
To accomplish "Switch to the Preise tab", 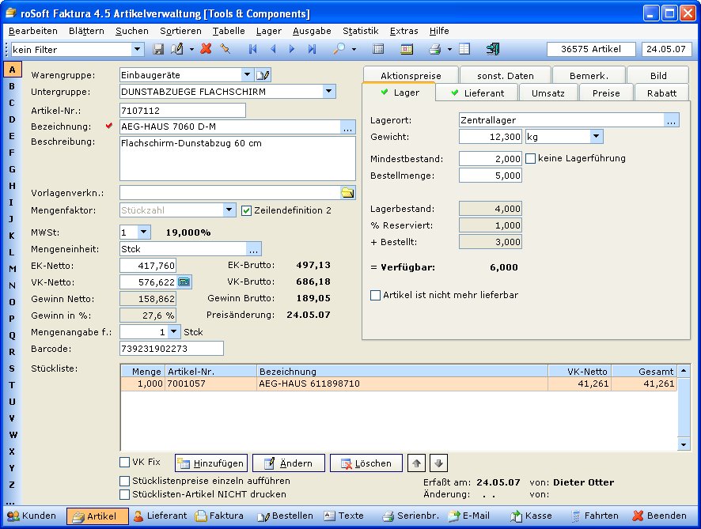I will pyautogui.click(x=606, y=93).
